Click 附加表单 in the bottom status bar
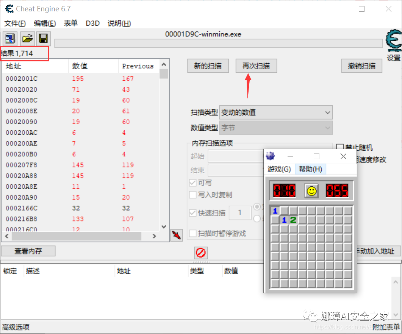This screenshot has height=334, width=402. pyautogui.click(x=386, y=327)
